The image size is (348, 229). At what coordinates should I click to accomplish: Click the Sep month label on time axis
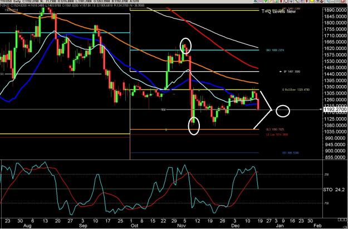[x=84, y=226]
